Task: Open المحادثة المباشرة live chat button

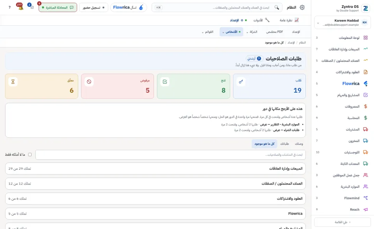Action: click(58, 7)
